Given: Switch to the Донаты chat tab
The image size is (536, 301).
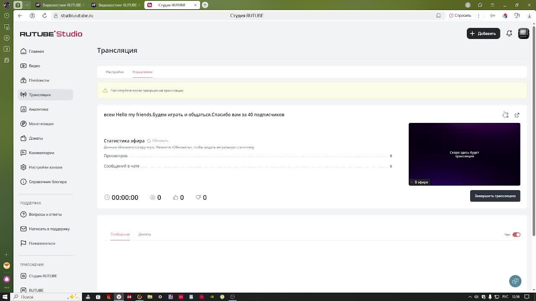Looking at the screenshot, I should (144, 235).
